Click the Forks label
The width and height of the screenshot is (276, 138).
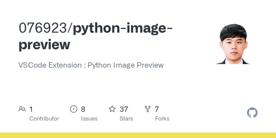162,119
